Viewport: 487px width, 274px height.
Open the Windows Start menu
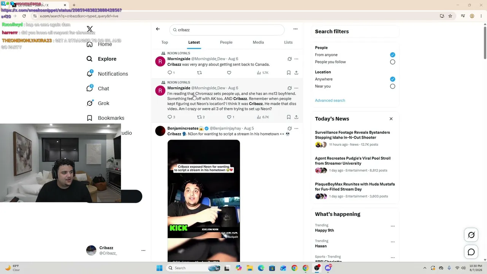coord(159,268)
